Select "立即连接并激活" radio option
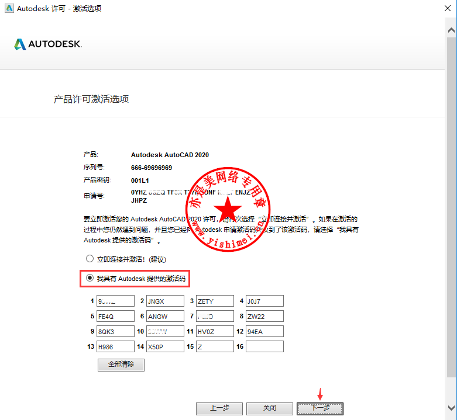The image size is (457, 420). pos(90,259)
